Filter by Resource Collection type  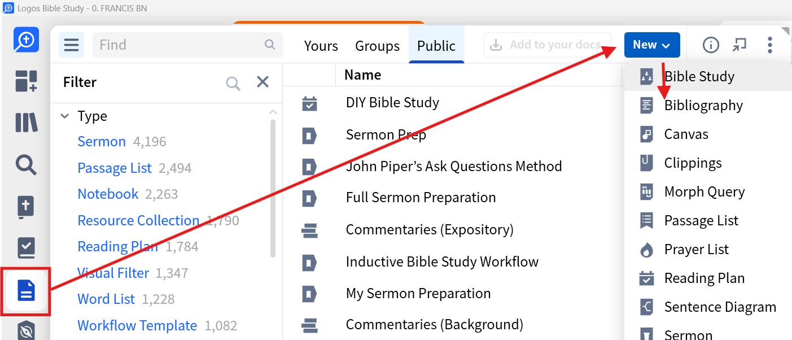[138, 220]
